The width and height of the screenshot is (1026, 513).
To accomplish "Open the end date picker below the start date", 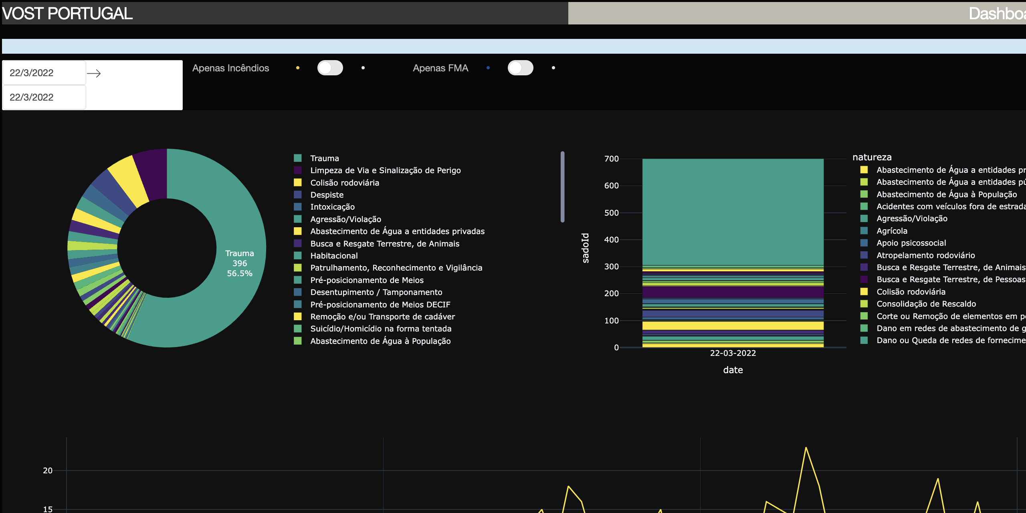I will (44, 97).
